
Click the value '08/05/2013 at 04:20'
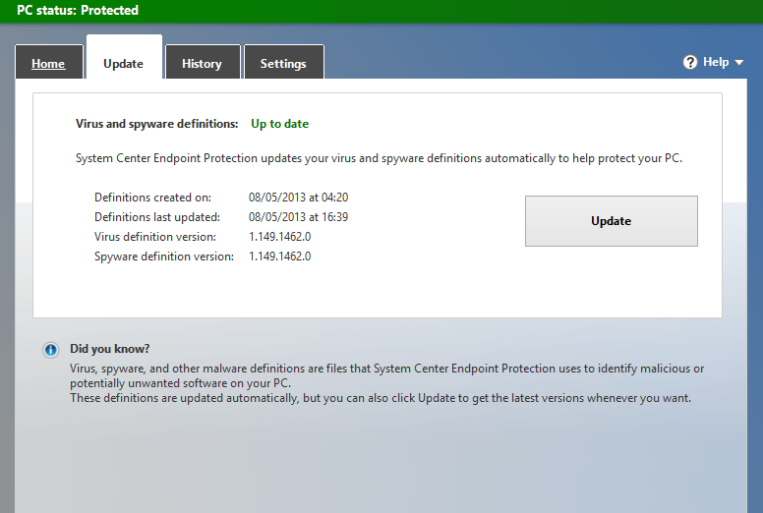pos(298,198)
